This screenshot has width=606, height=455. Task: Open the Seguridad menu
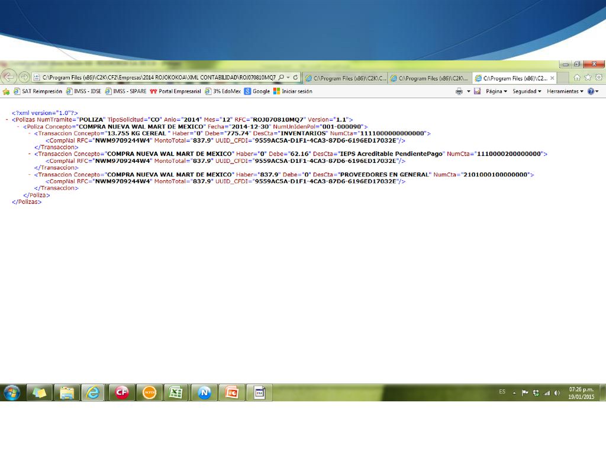[x=527, y=91]
